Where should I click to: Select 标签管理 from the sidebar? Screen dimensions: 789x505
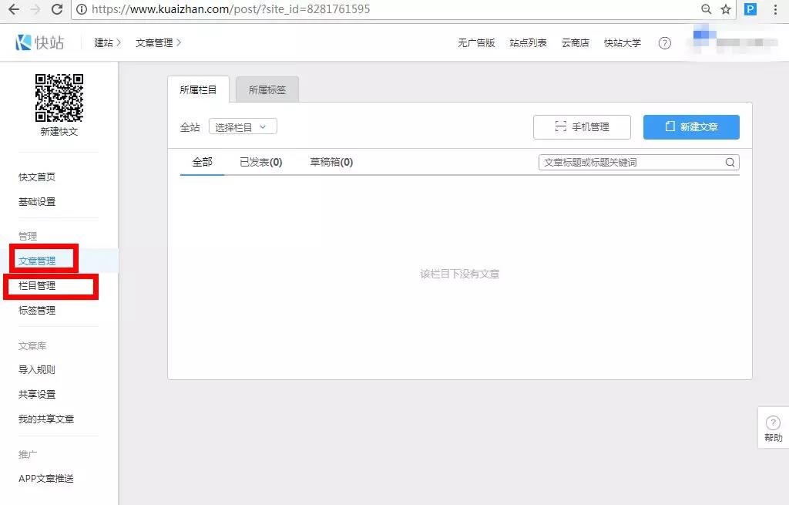[37, 310]
